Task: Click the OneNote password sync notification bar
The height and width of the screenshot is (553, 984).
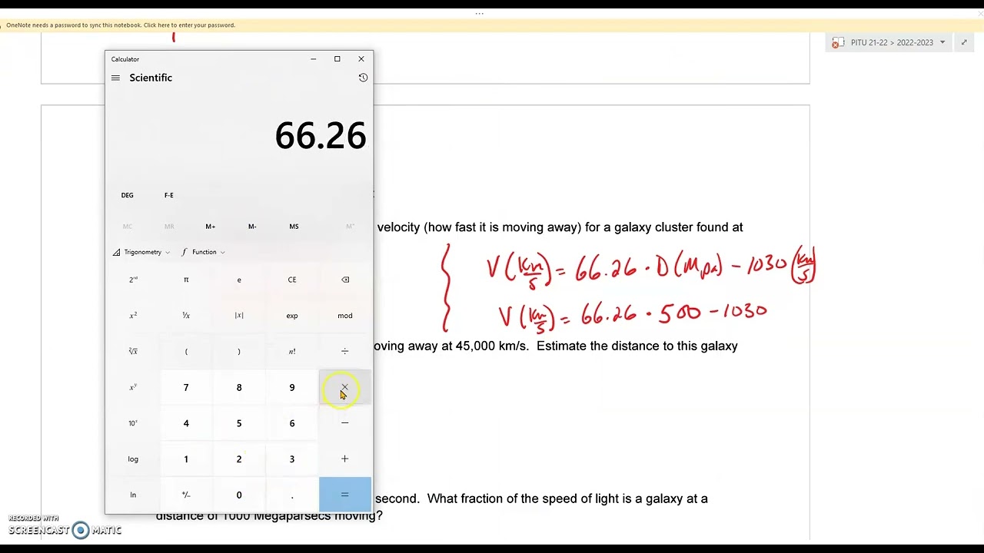Action: pyautogui.click(x=492, y=25)
